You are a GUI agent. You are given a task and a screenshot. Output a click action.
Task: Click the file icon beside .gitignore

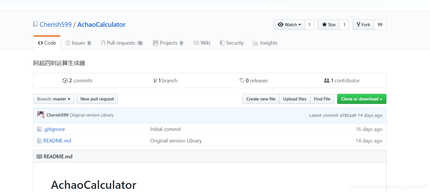point(39,129)
